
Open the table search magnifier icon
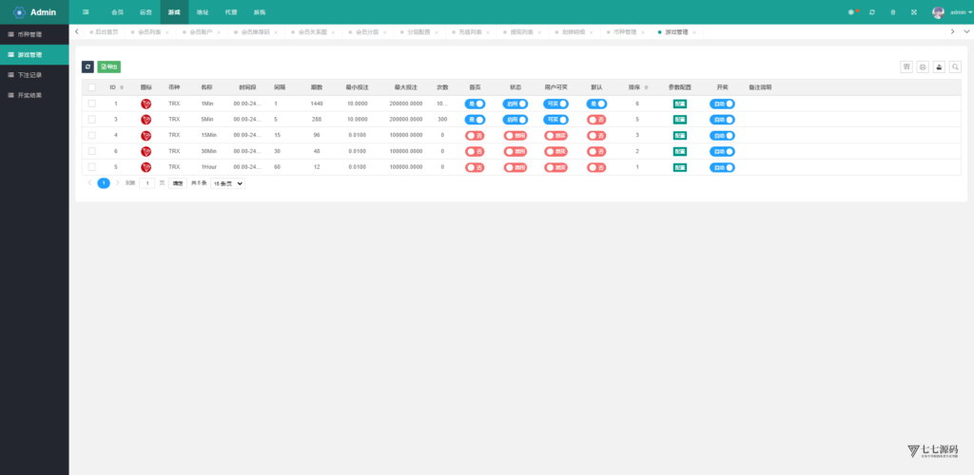point(955,66)
